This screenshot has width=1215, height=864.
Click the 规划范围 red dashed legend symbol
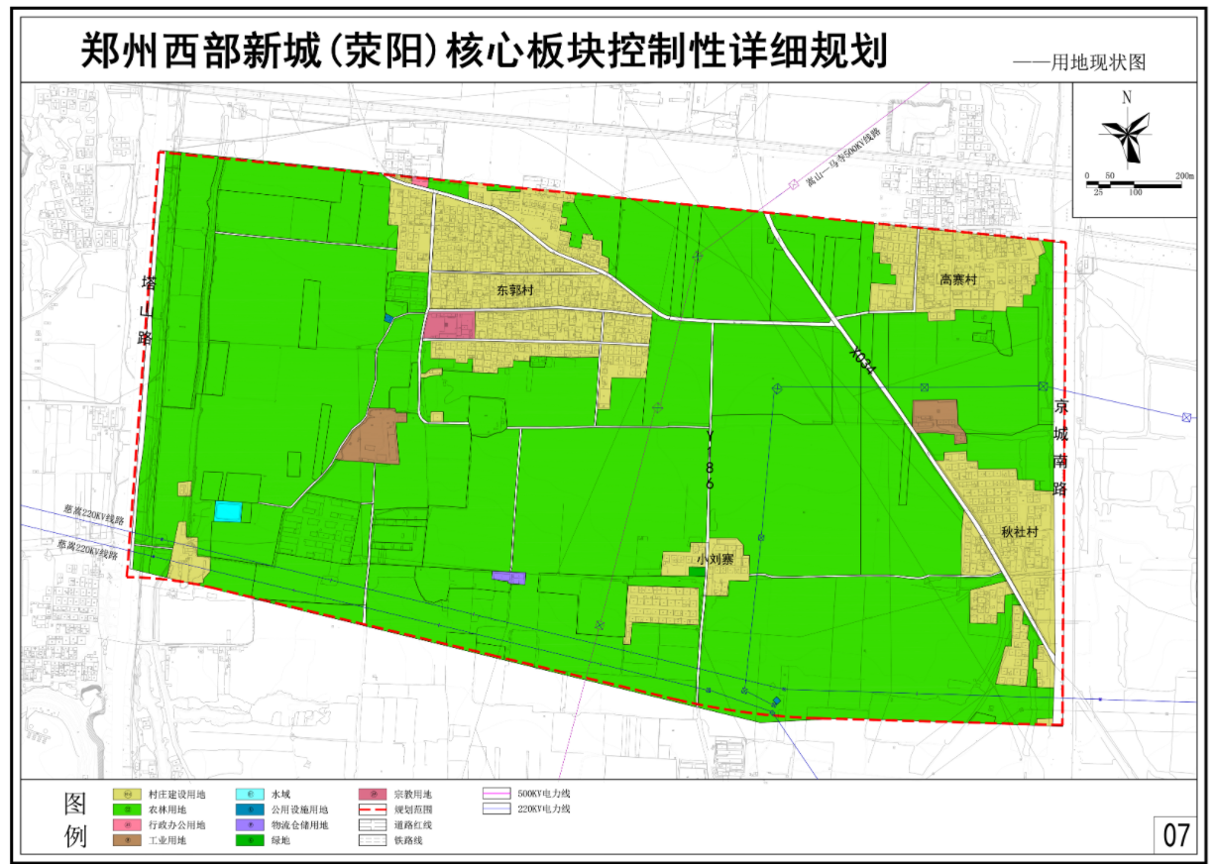click(x=371, y=810)
